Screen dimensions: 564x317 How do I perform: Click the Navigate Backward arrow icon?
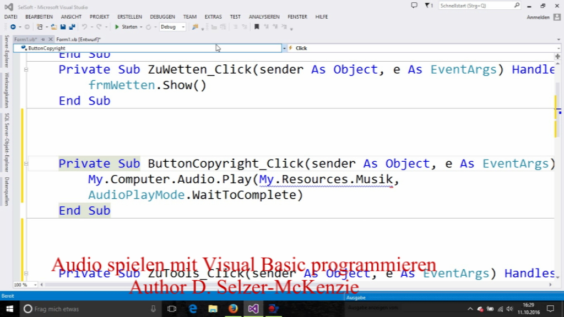(13, 26)
